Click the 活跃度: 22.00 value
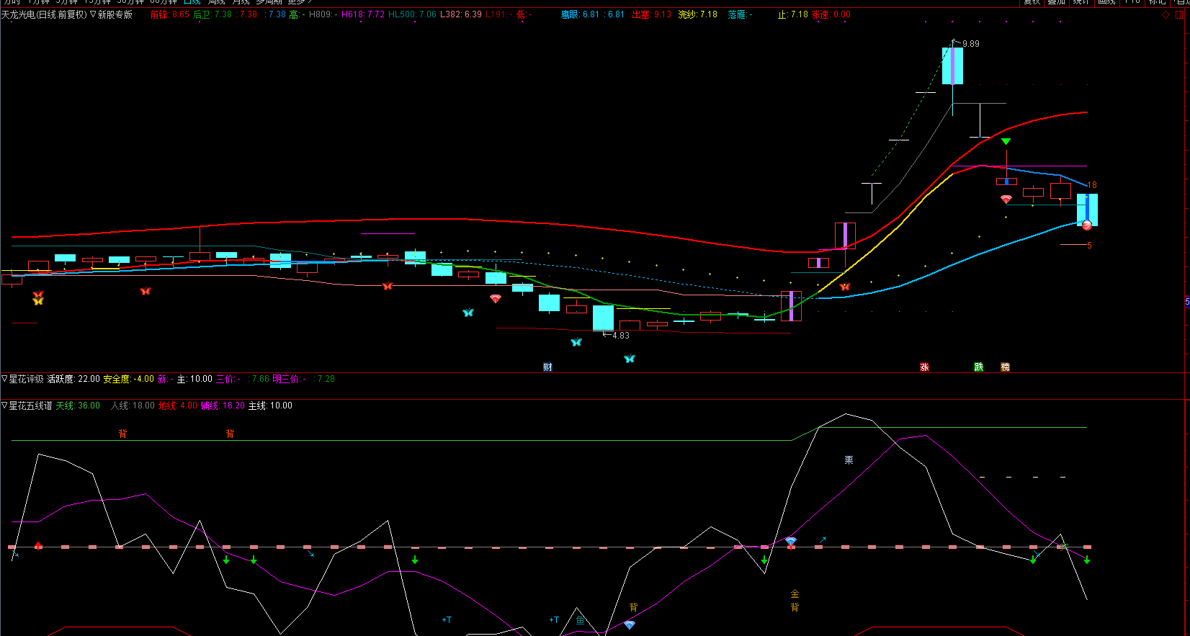This screenshot has width=1190, height=636. [73, 379]
